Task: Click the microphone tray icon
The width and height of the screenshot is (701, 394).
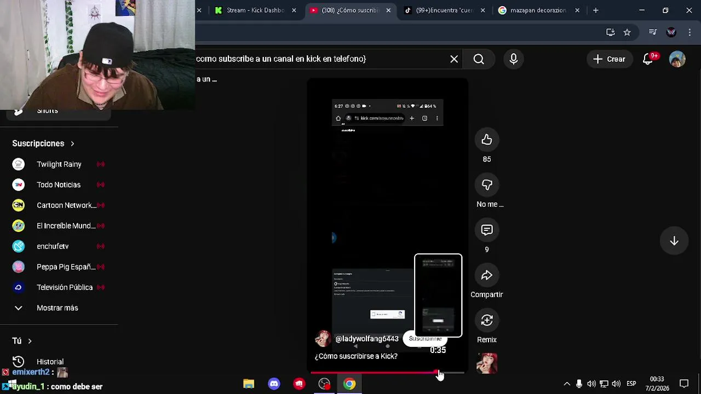Action: click(579, 384)
